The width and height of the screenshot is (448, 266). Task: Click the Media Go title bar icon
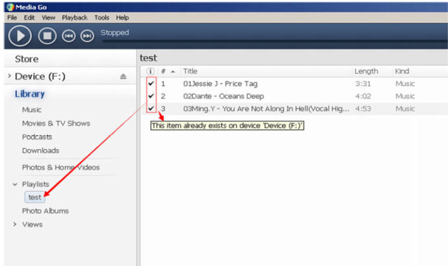point(10,7)
